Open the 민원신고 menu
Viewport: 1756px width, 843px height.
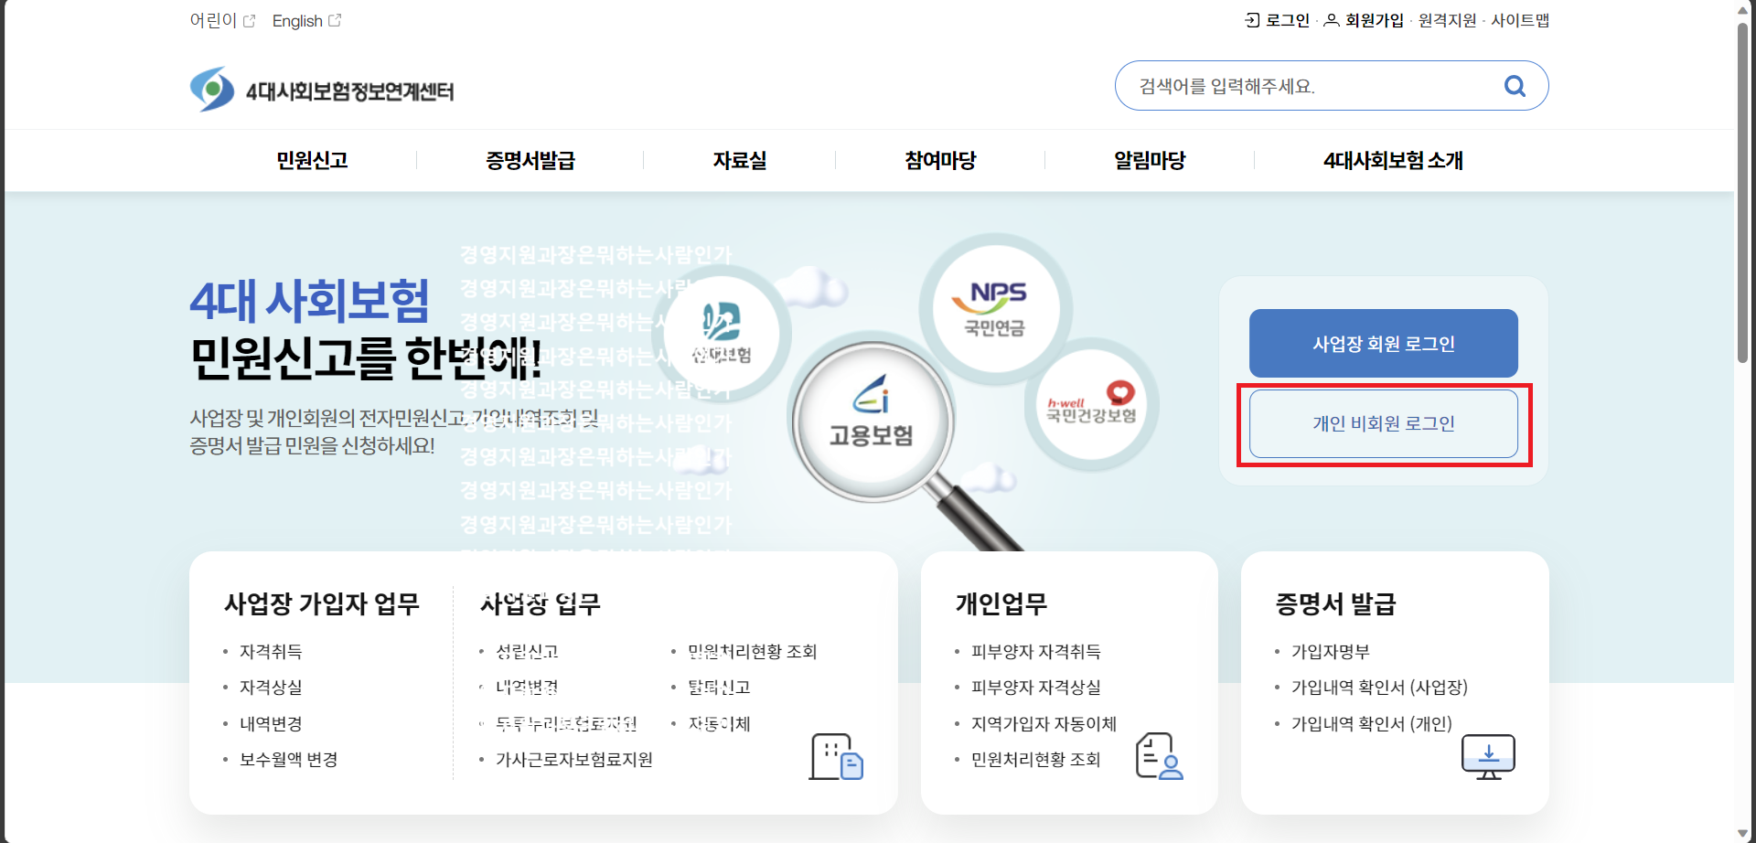311,160
